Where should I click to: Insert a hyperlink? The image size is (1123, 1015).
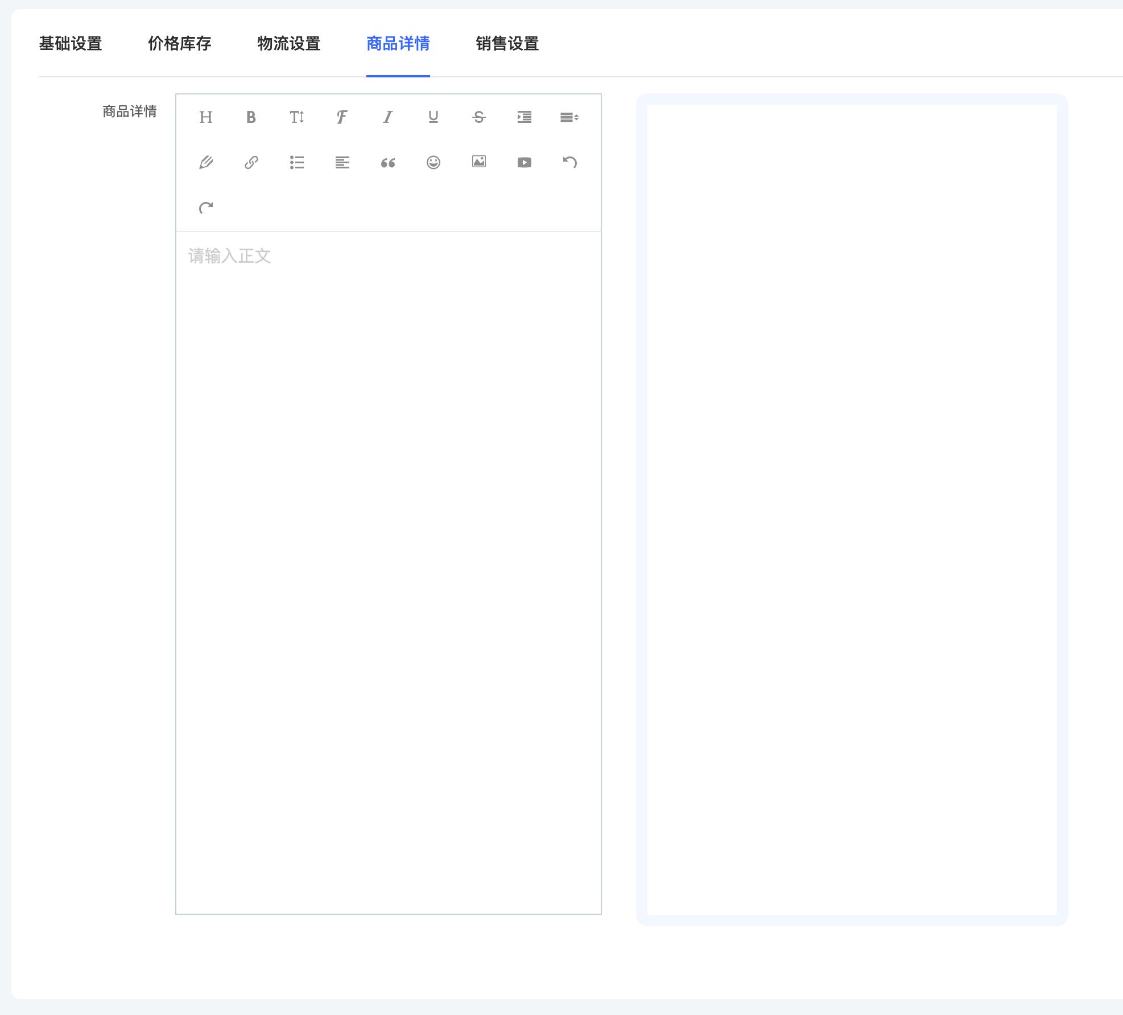click(x=251, y=163)
